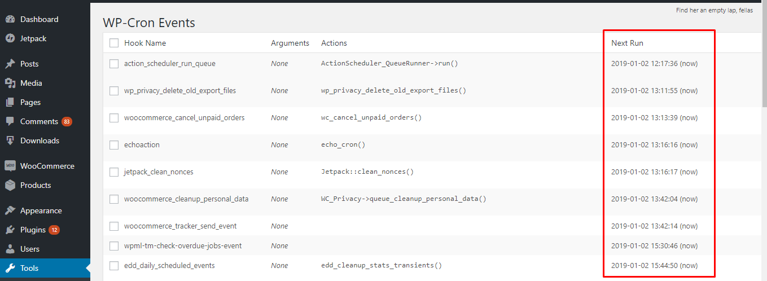Click the Jetpack lightning icon
Image resolution: width=767 pixels, height=281 pixels.
click(10, 38)
